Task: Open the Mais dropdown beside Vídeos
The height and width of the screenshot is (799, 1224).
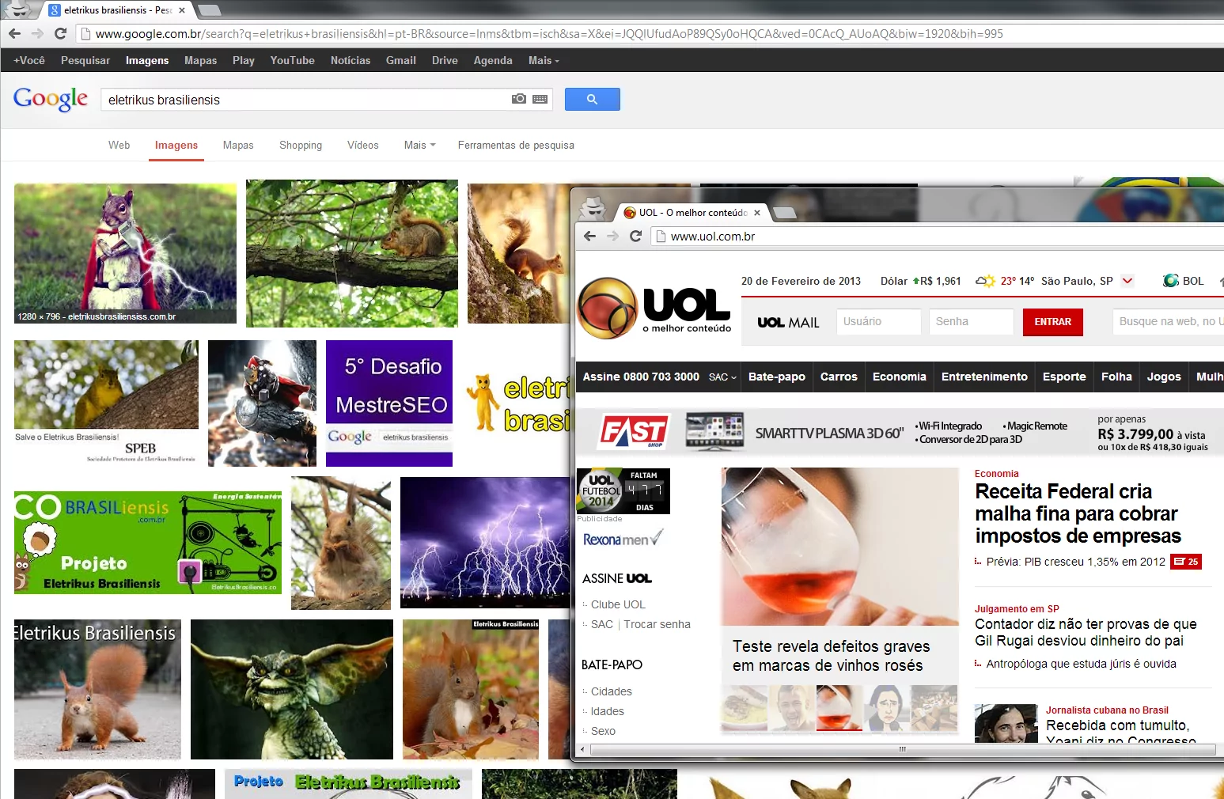Action: click(419, 145)
